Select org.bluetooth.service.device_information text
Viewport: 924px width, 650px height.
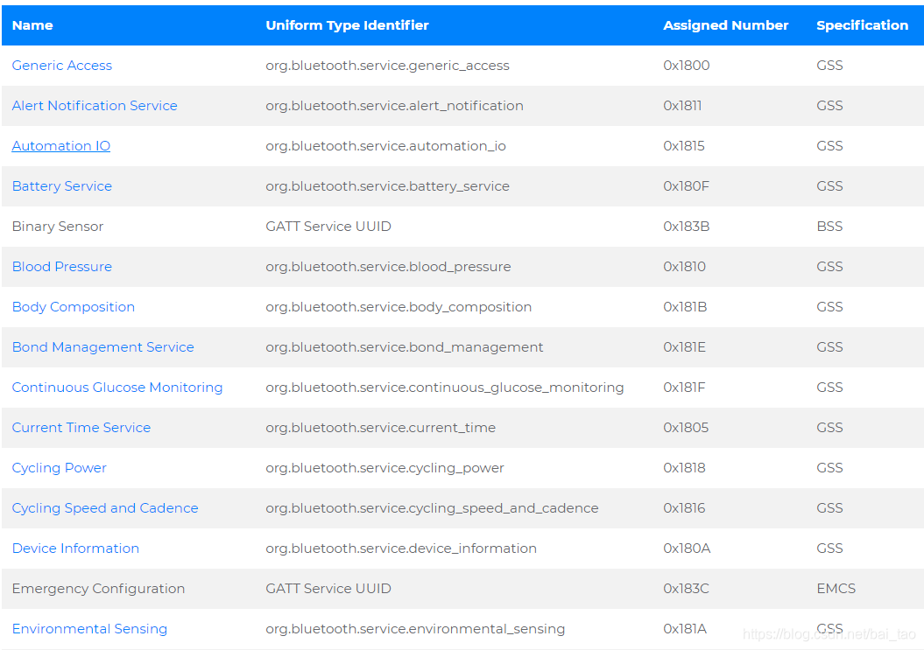pos(401,549)
